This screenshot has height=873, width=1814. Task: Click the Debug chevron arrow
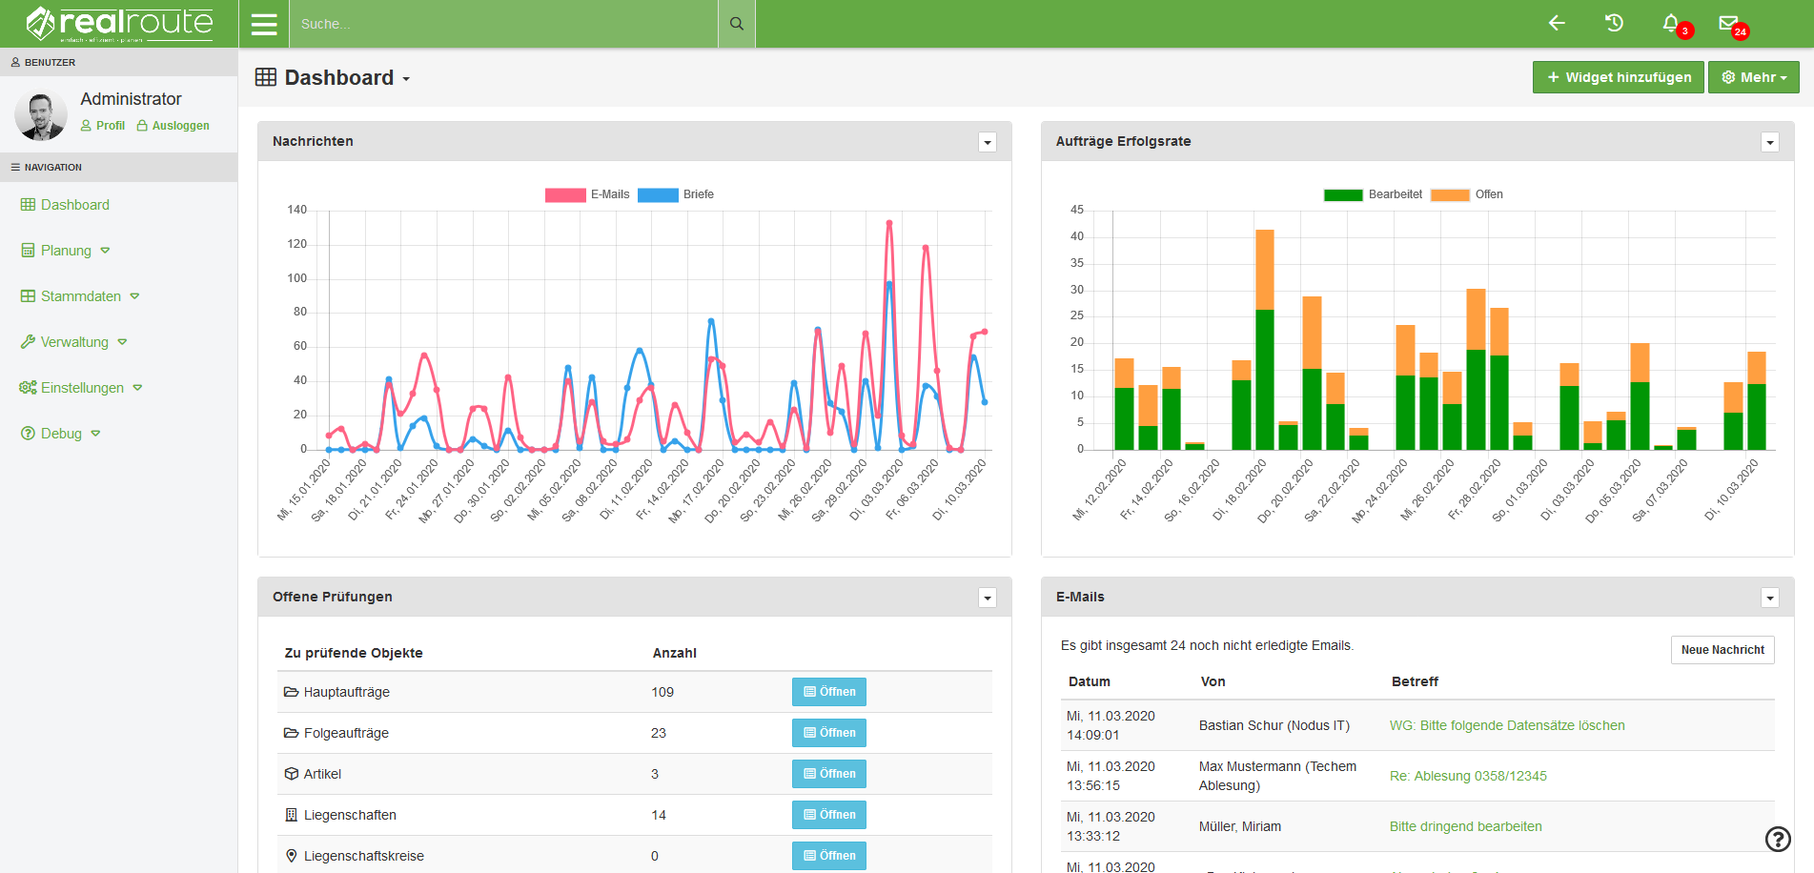95,434
